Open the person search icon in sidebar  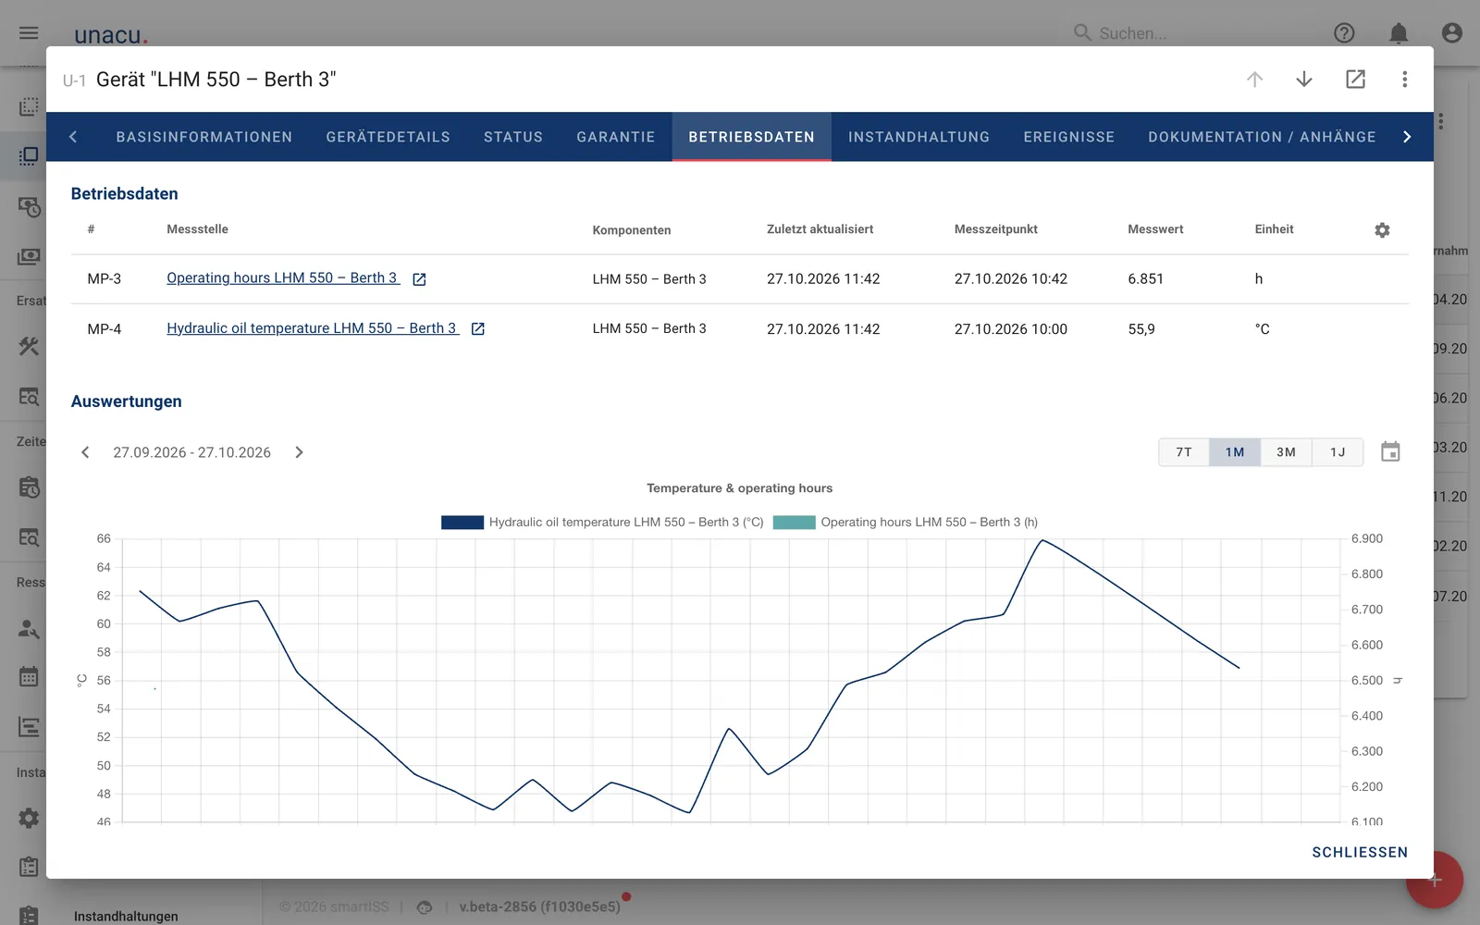[x=29, y=629]
